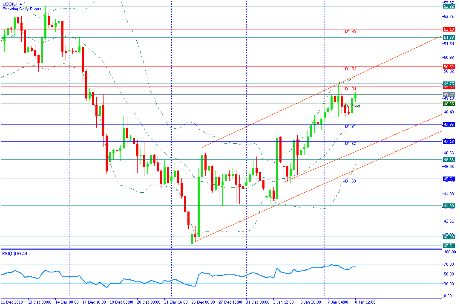Screen dimensions: 460x307
Task: Click the D1 R3 pivot label
Action: (x=351, y=32)
